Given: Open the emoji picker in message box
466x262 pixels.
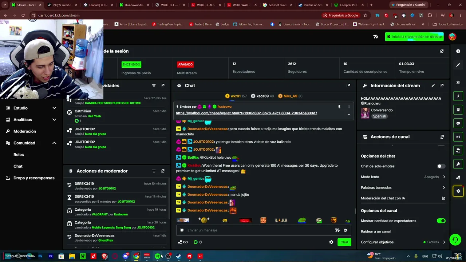Looking at the screenshot, I should coord(345,230).
